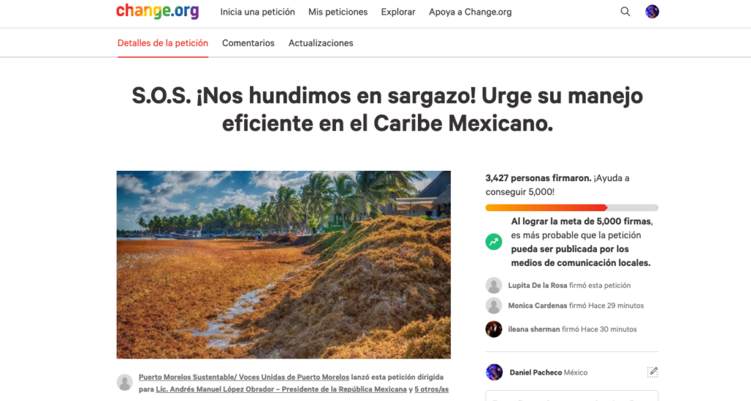Viewport: 751px width, 401px height.
Task: Click Monica Cardenas's grey avatar
Action: pos(494,305)
